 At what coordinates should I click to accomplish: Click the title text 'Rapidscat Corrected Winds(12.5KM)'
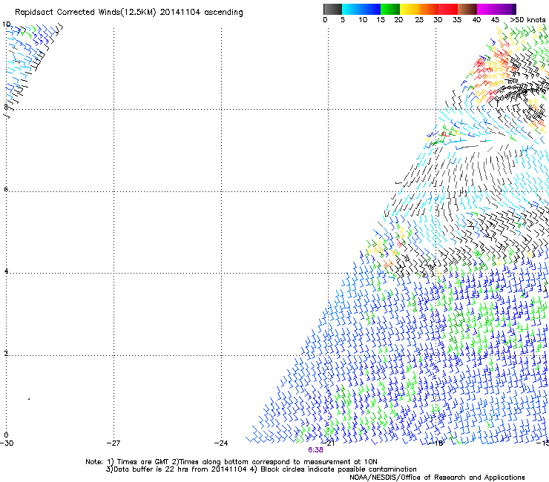click(85, 13)
